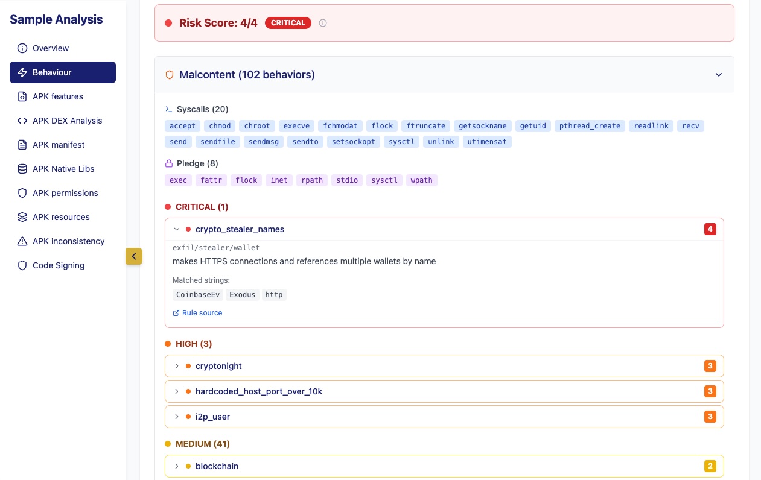Select the APK Native Libs database icon
This screenshot has height=480, width=761.
[23, 169]
